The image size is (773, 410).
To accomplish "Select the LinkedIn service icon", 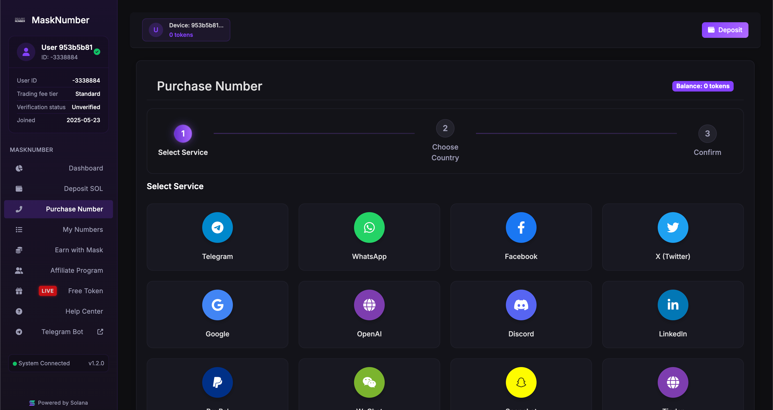I will [673, 305].
